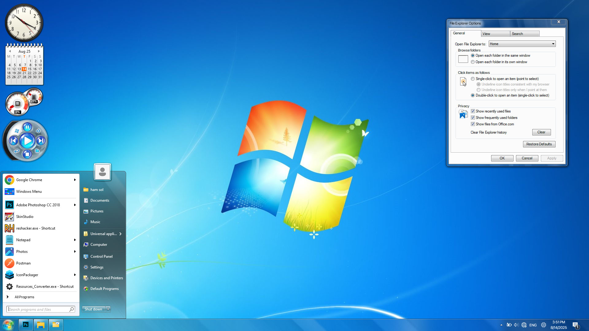Select Open each folder in its own window
Image resolution: width=589 pixels, height=331 pixels.
[473, 62]
